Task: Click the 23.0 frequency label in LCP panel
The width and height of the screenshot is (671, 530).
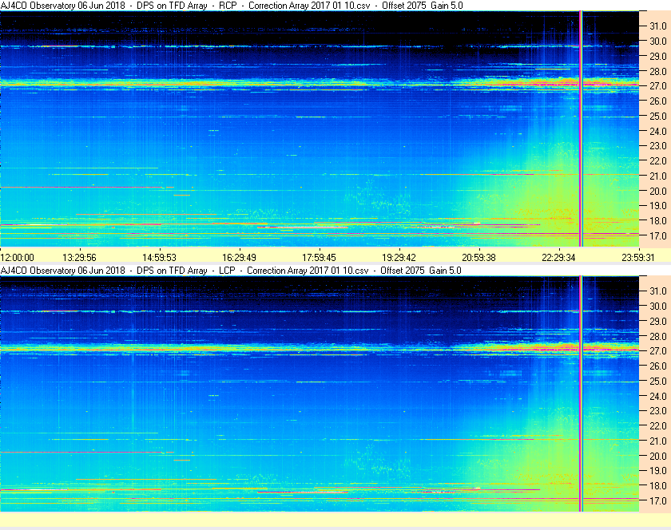Action: point(658,410)
